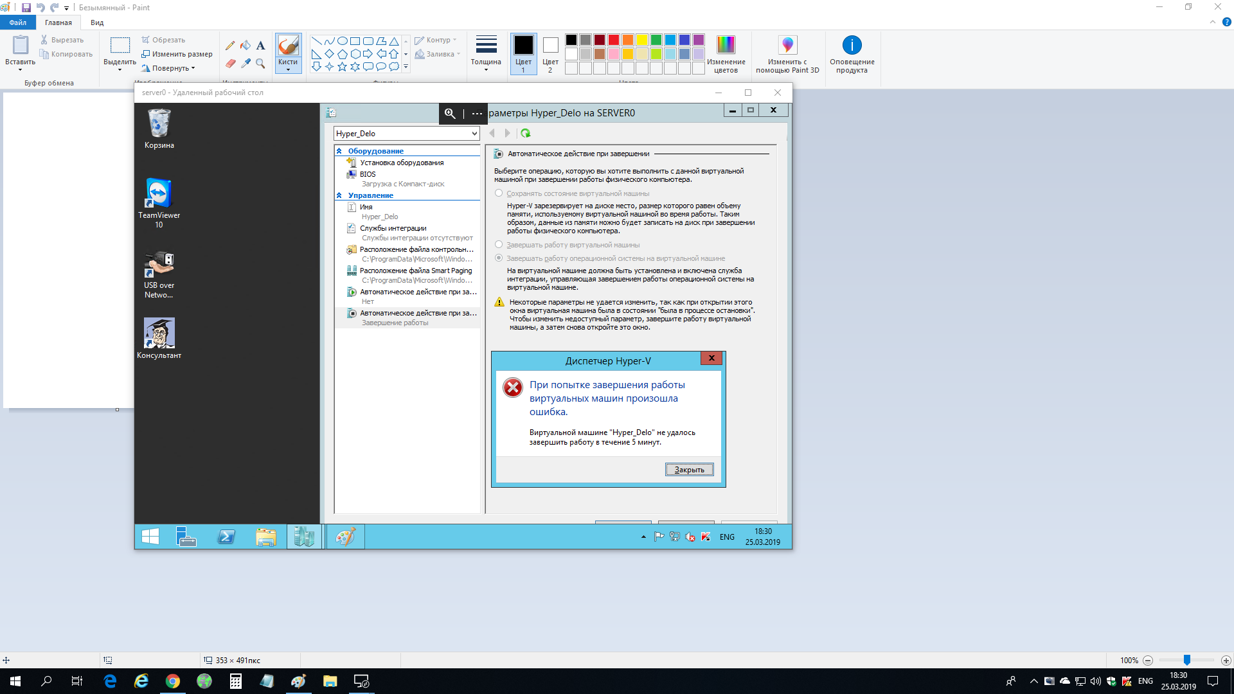The image size is (1234, 694).
Task: Select the Color picker eyedropper tool
Action: point(246,63)
